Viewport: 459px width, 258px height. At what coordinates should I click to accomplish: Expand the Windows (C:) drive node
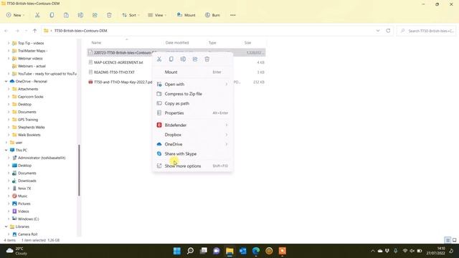click(x=9, y=219)
